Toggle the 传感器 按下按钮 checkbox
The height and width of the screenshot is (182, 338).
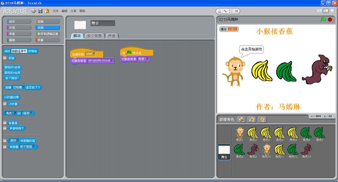[5, 147]
